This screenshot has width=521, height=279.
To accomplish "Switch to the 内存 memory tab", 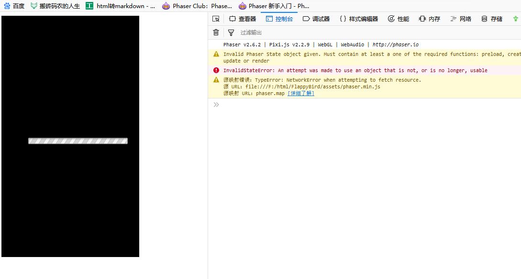I will (x=429, y=19).
